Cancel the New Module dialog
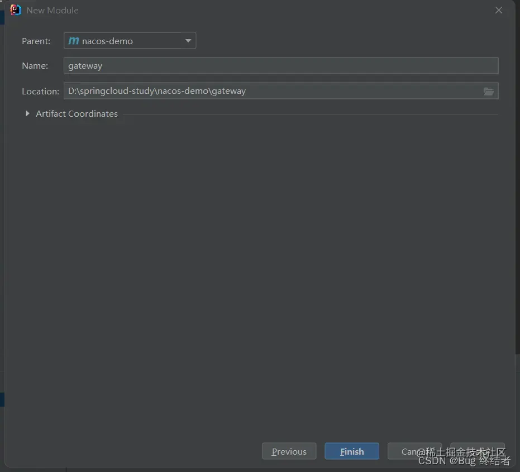520x472 pixels. (414, 451)
